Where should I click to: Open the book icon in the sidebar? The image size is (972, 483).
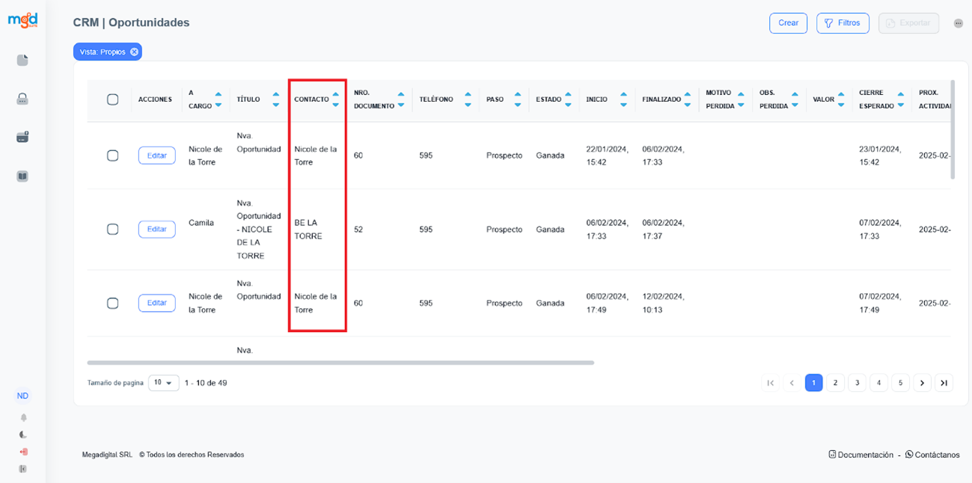coord(22,176)
